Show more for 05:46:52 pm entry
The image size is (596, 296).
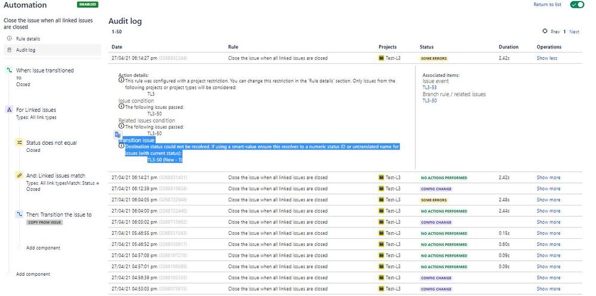click(548, 244)
